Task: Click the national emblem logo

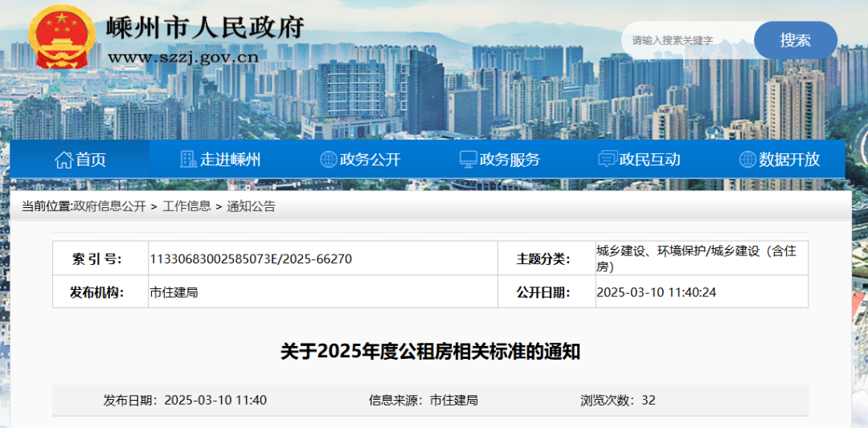Action: (61, 38)
